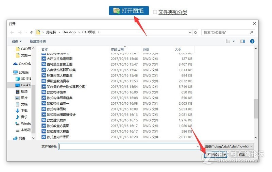Select the file 标准天花大样图集
This screenshot has width=272, height=172.
click(60, 75)
